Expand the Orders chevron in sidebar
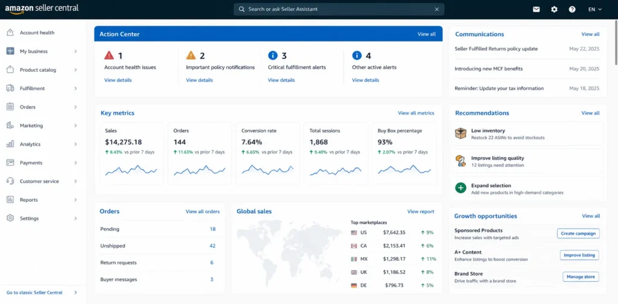The width and height of the screenshot is (618, 304). point(75,107)
